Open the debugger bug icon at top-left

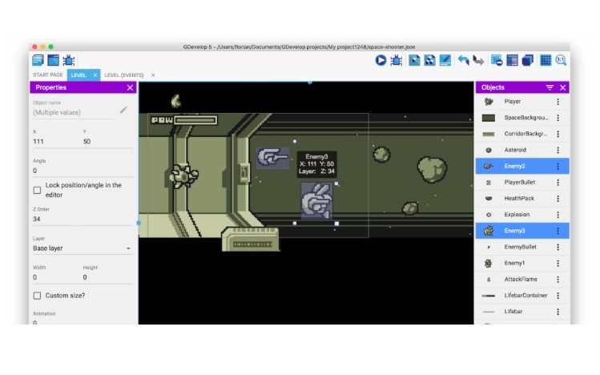pyautogui.click(x=69, y=60)
